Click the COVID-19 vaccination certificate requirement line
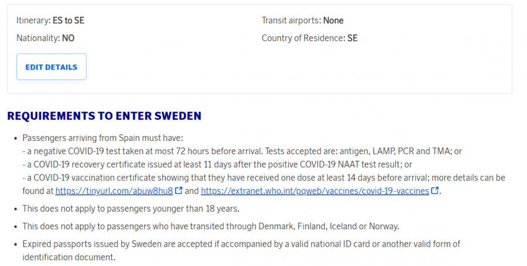 (263, 178)
